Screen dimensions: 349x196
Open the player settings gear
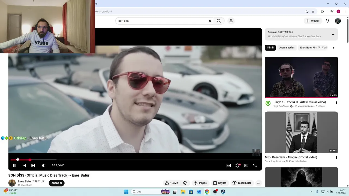coord(237,166)
